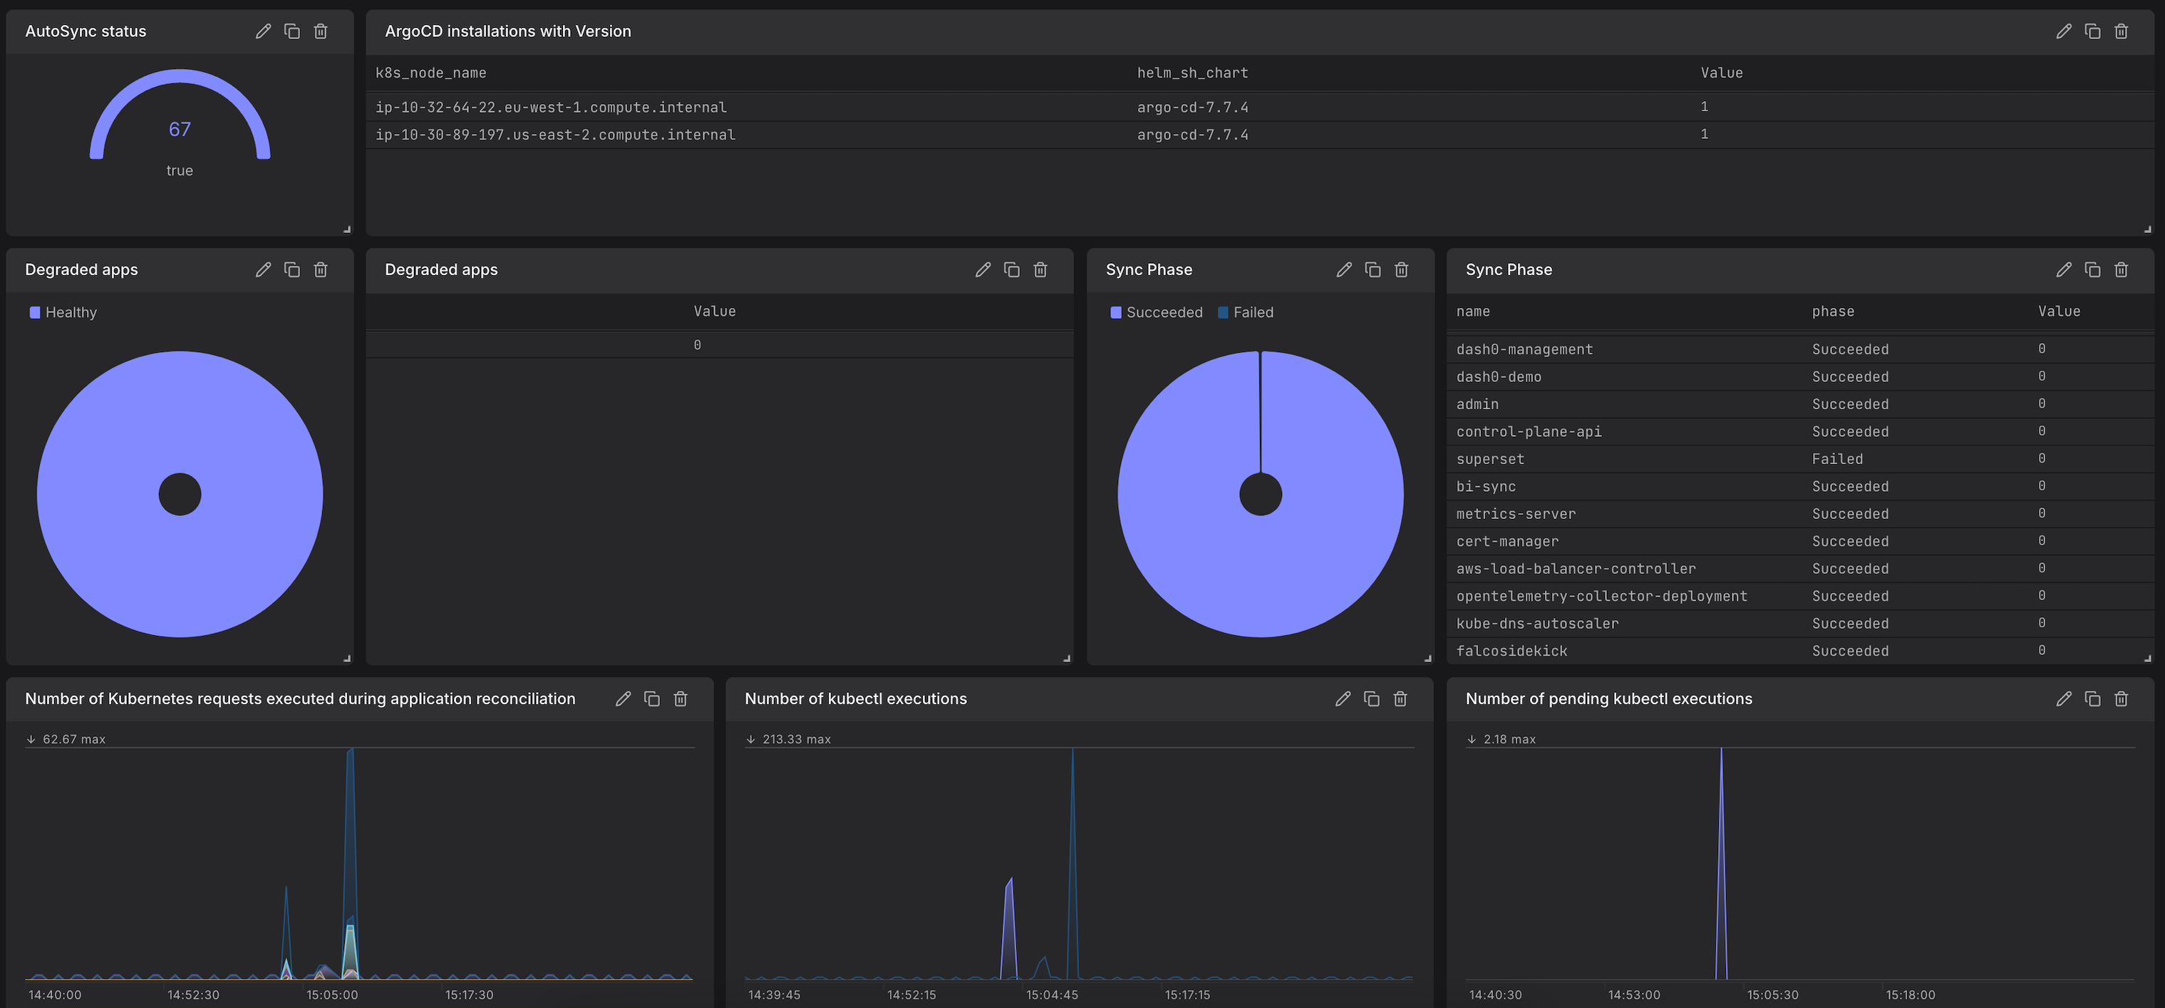Delete the Degraded apps table panel
Image resolution: width=2165 pixels, height=1008 pixels.
click(1040, 269)
